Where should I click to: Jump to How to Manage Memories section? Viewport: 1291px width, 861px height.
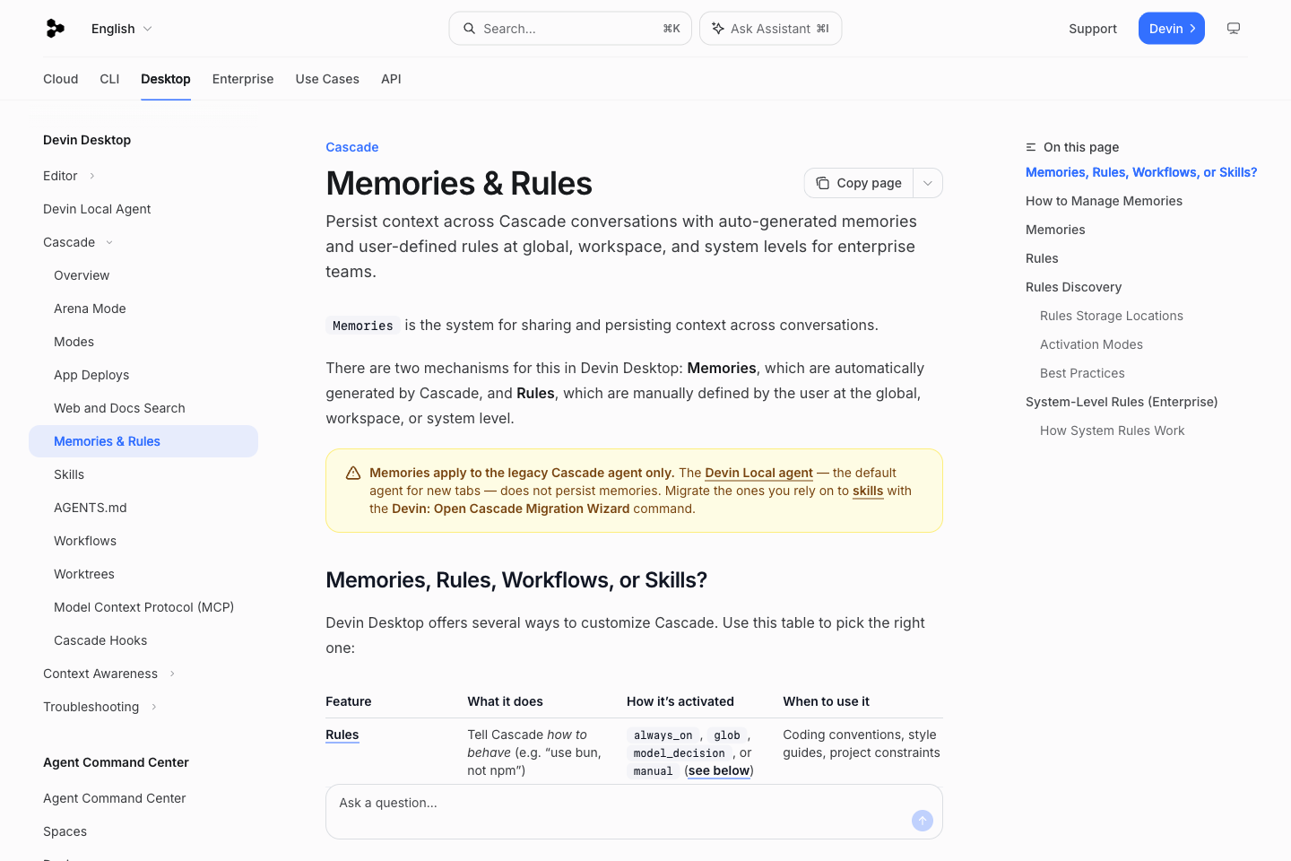pos(1104,201)
